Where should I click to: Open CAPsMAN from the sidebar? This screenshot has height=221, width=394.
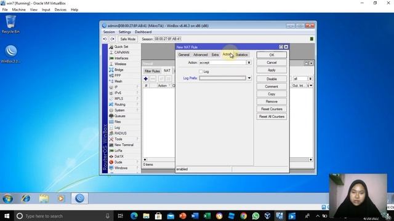[122, 52]
